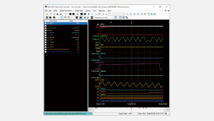Open the File menu

pos(50,11)
